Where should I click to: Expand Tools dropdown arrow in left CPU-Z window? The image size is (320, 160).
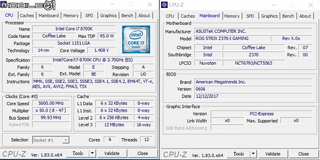pyautogui.click(x=92, y=153)
